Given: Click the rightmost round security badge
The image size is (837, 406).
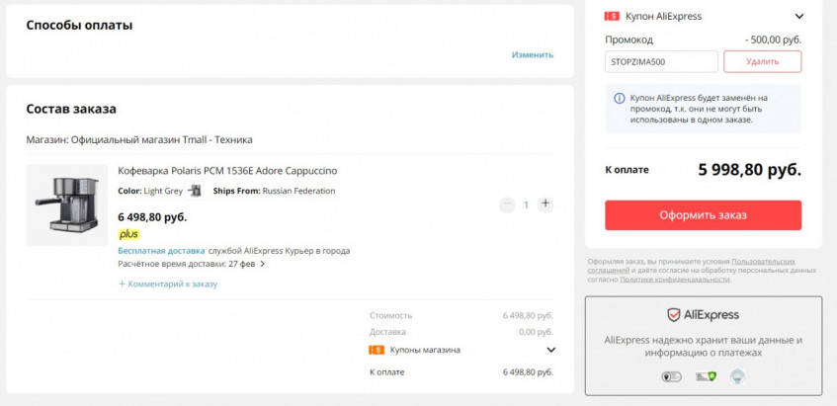Looking at the screenshot, I should [736, 376].
